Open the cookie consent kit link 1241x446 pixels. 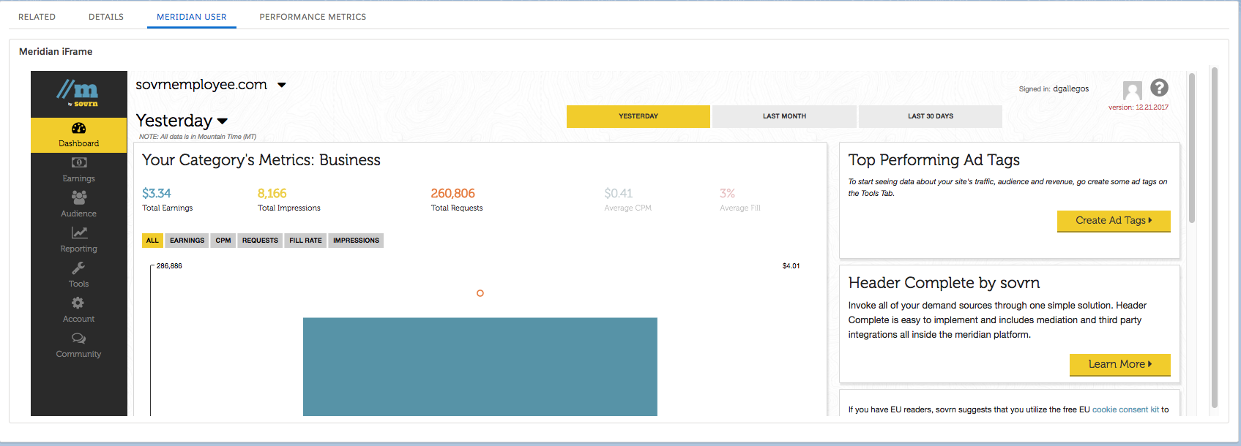(x=1125, y=409)
